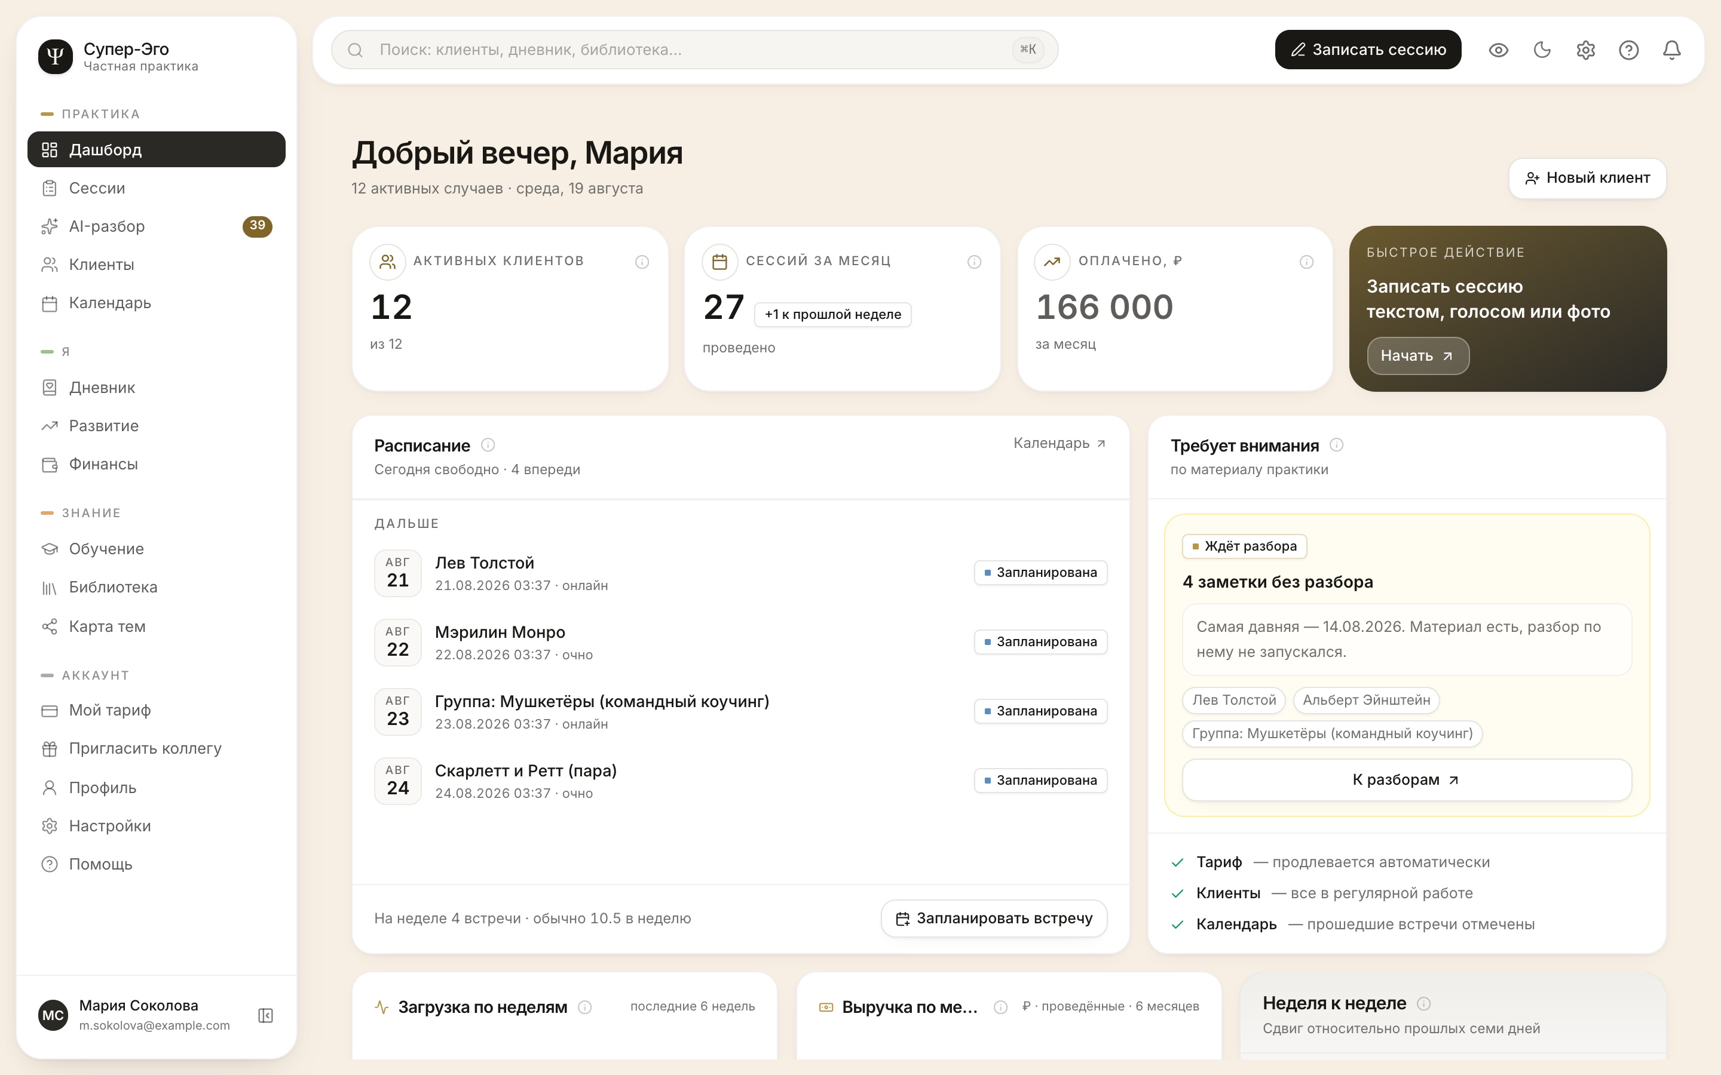Click Лев Толстой chip in attention card
The width and height of the screenshot is (1721, 1075).
coord(1234,701)
